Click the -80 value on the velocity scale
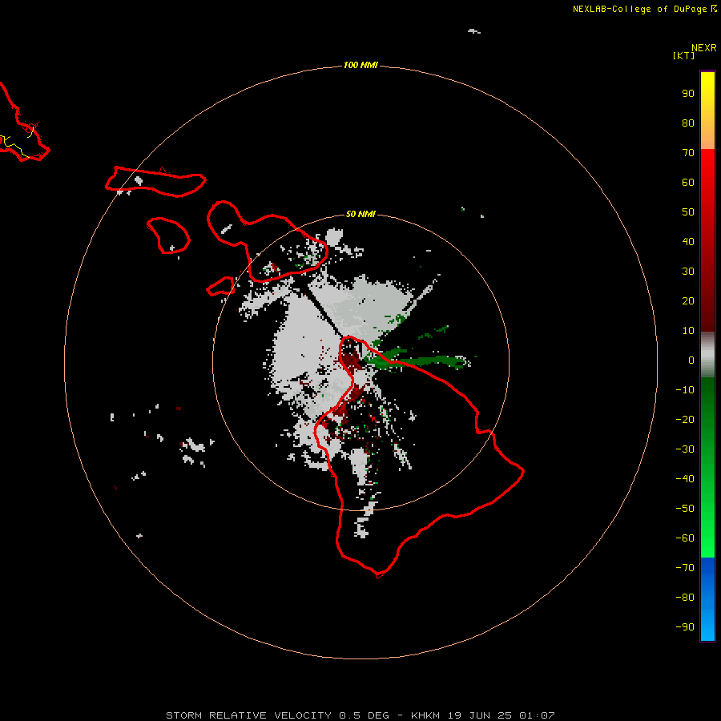This screenshot has width=721, height=721. click(685, 598)
